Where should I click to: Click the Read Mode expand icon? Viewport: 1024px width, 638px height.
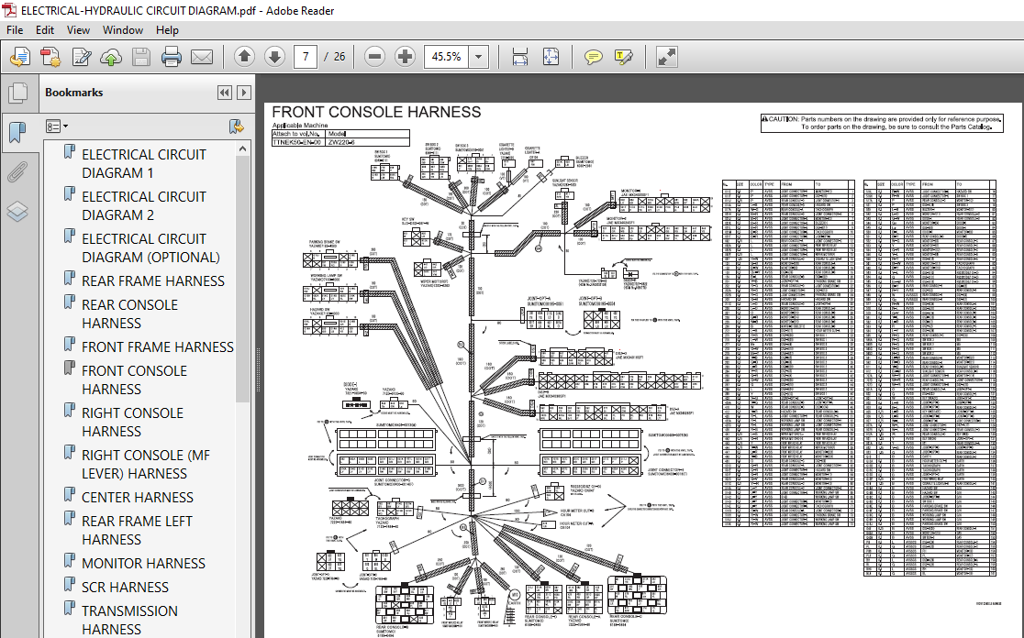[x=666, y=57]
